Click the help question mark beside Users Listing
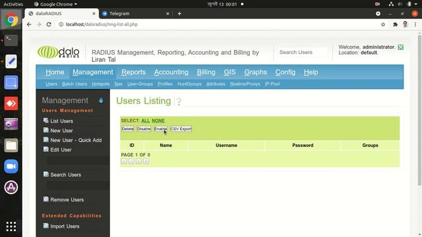 coord(179,101)
